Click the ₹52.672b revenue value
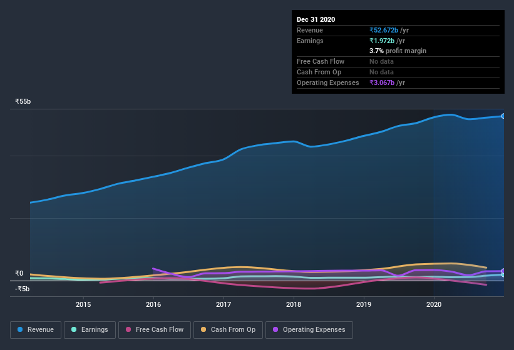 [384, 30]
